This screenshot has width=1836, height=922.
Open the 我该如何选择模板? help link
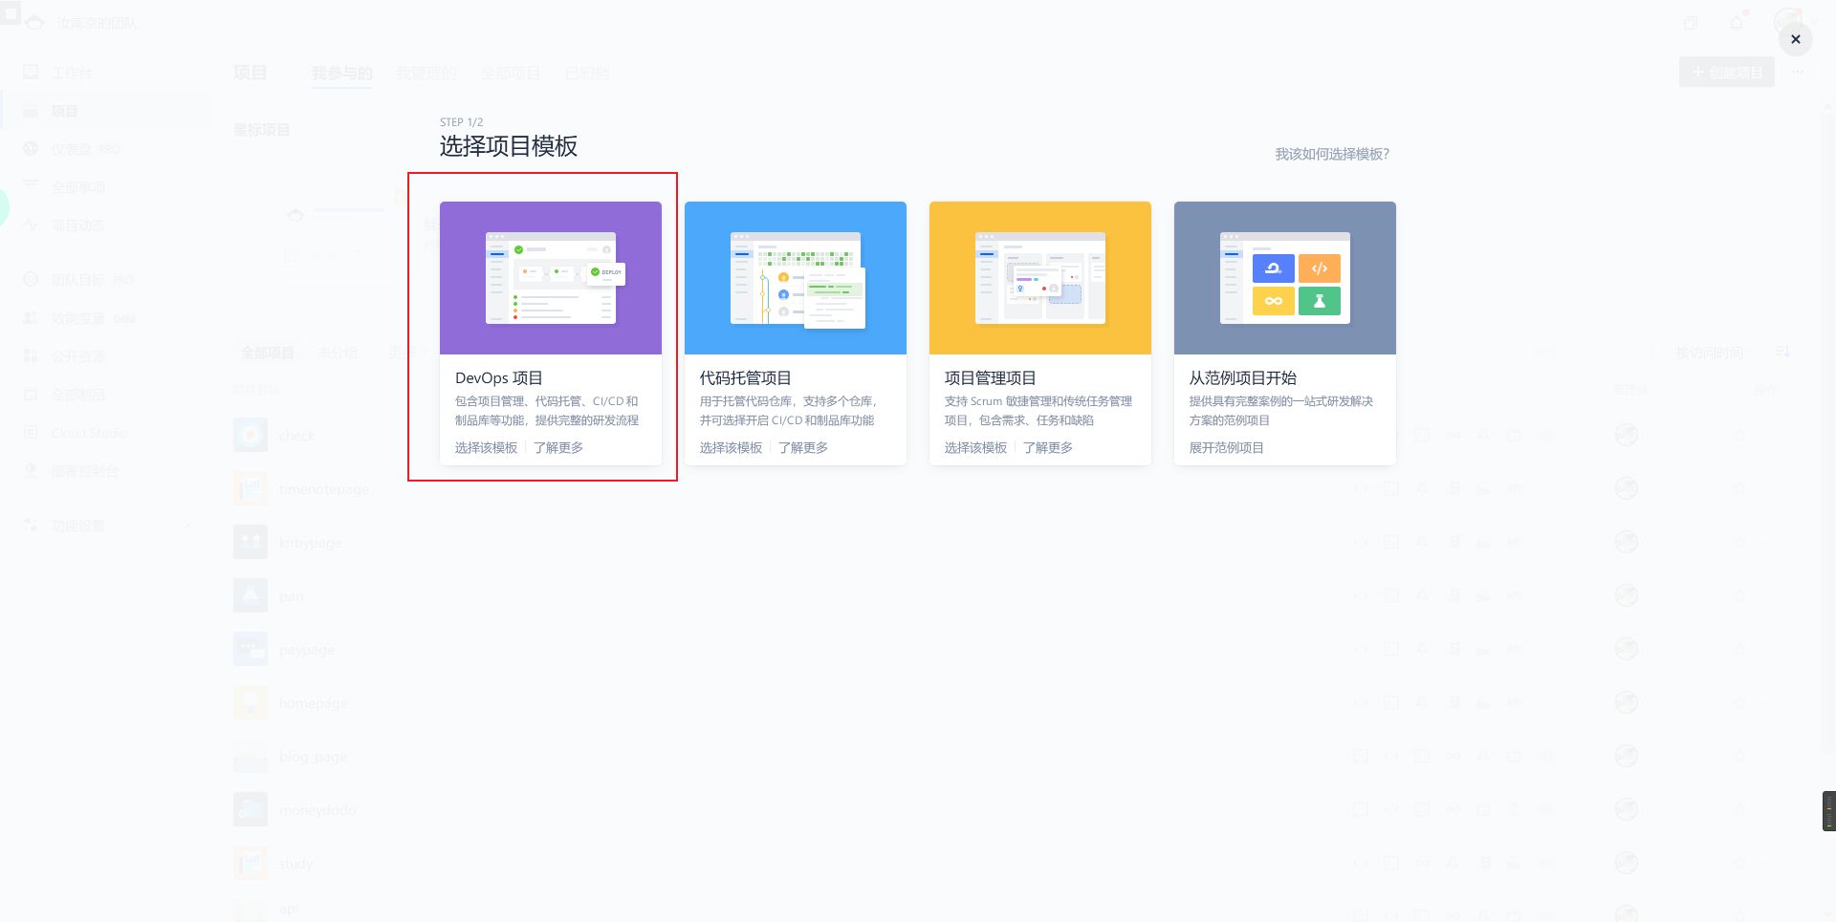tap(1331, 154)
